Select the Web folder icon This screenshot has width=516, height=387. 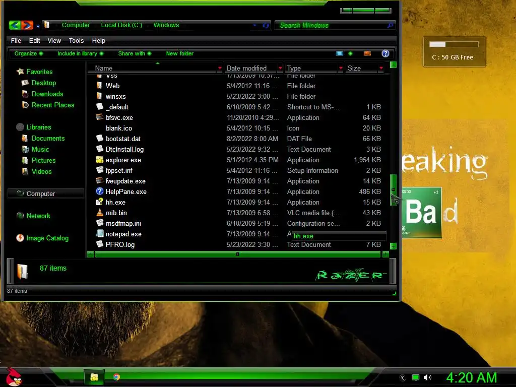click(x=99, y=86)
